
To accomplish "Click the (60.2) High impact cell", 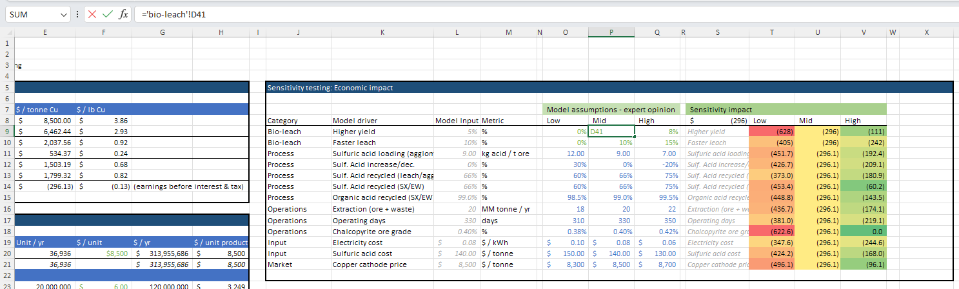I will pyautogui.click(x=864, y=186).
